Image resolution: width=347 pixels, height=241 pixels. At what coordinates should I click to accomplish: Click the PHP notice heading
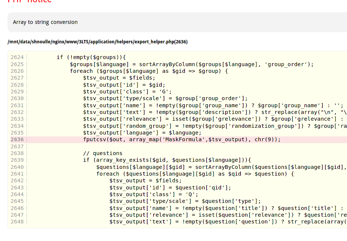[x=30, y=1]
